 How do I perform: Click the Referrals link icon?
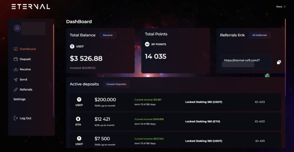click(16, 90)
